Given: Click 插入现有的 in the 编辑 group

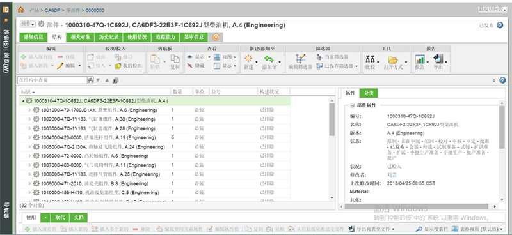Looking at the screenshot, I should pyautogui.click(x=36, y=57).
